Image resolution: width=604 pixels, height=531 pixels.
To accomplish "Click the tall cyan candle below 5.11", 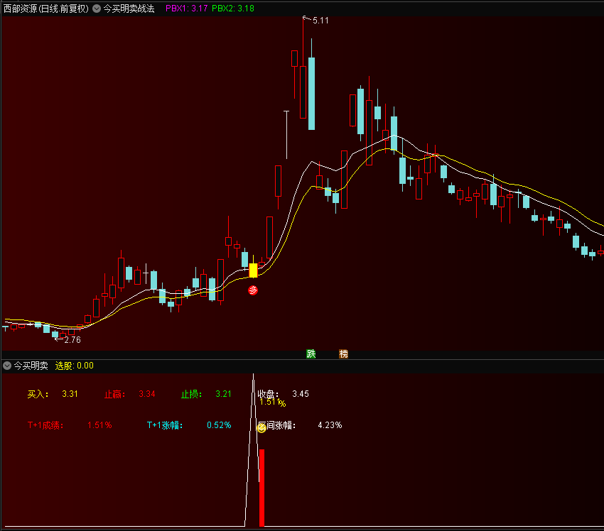I will tap(311, 94).
